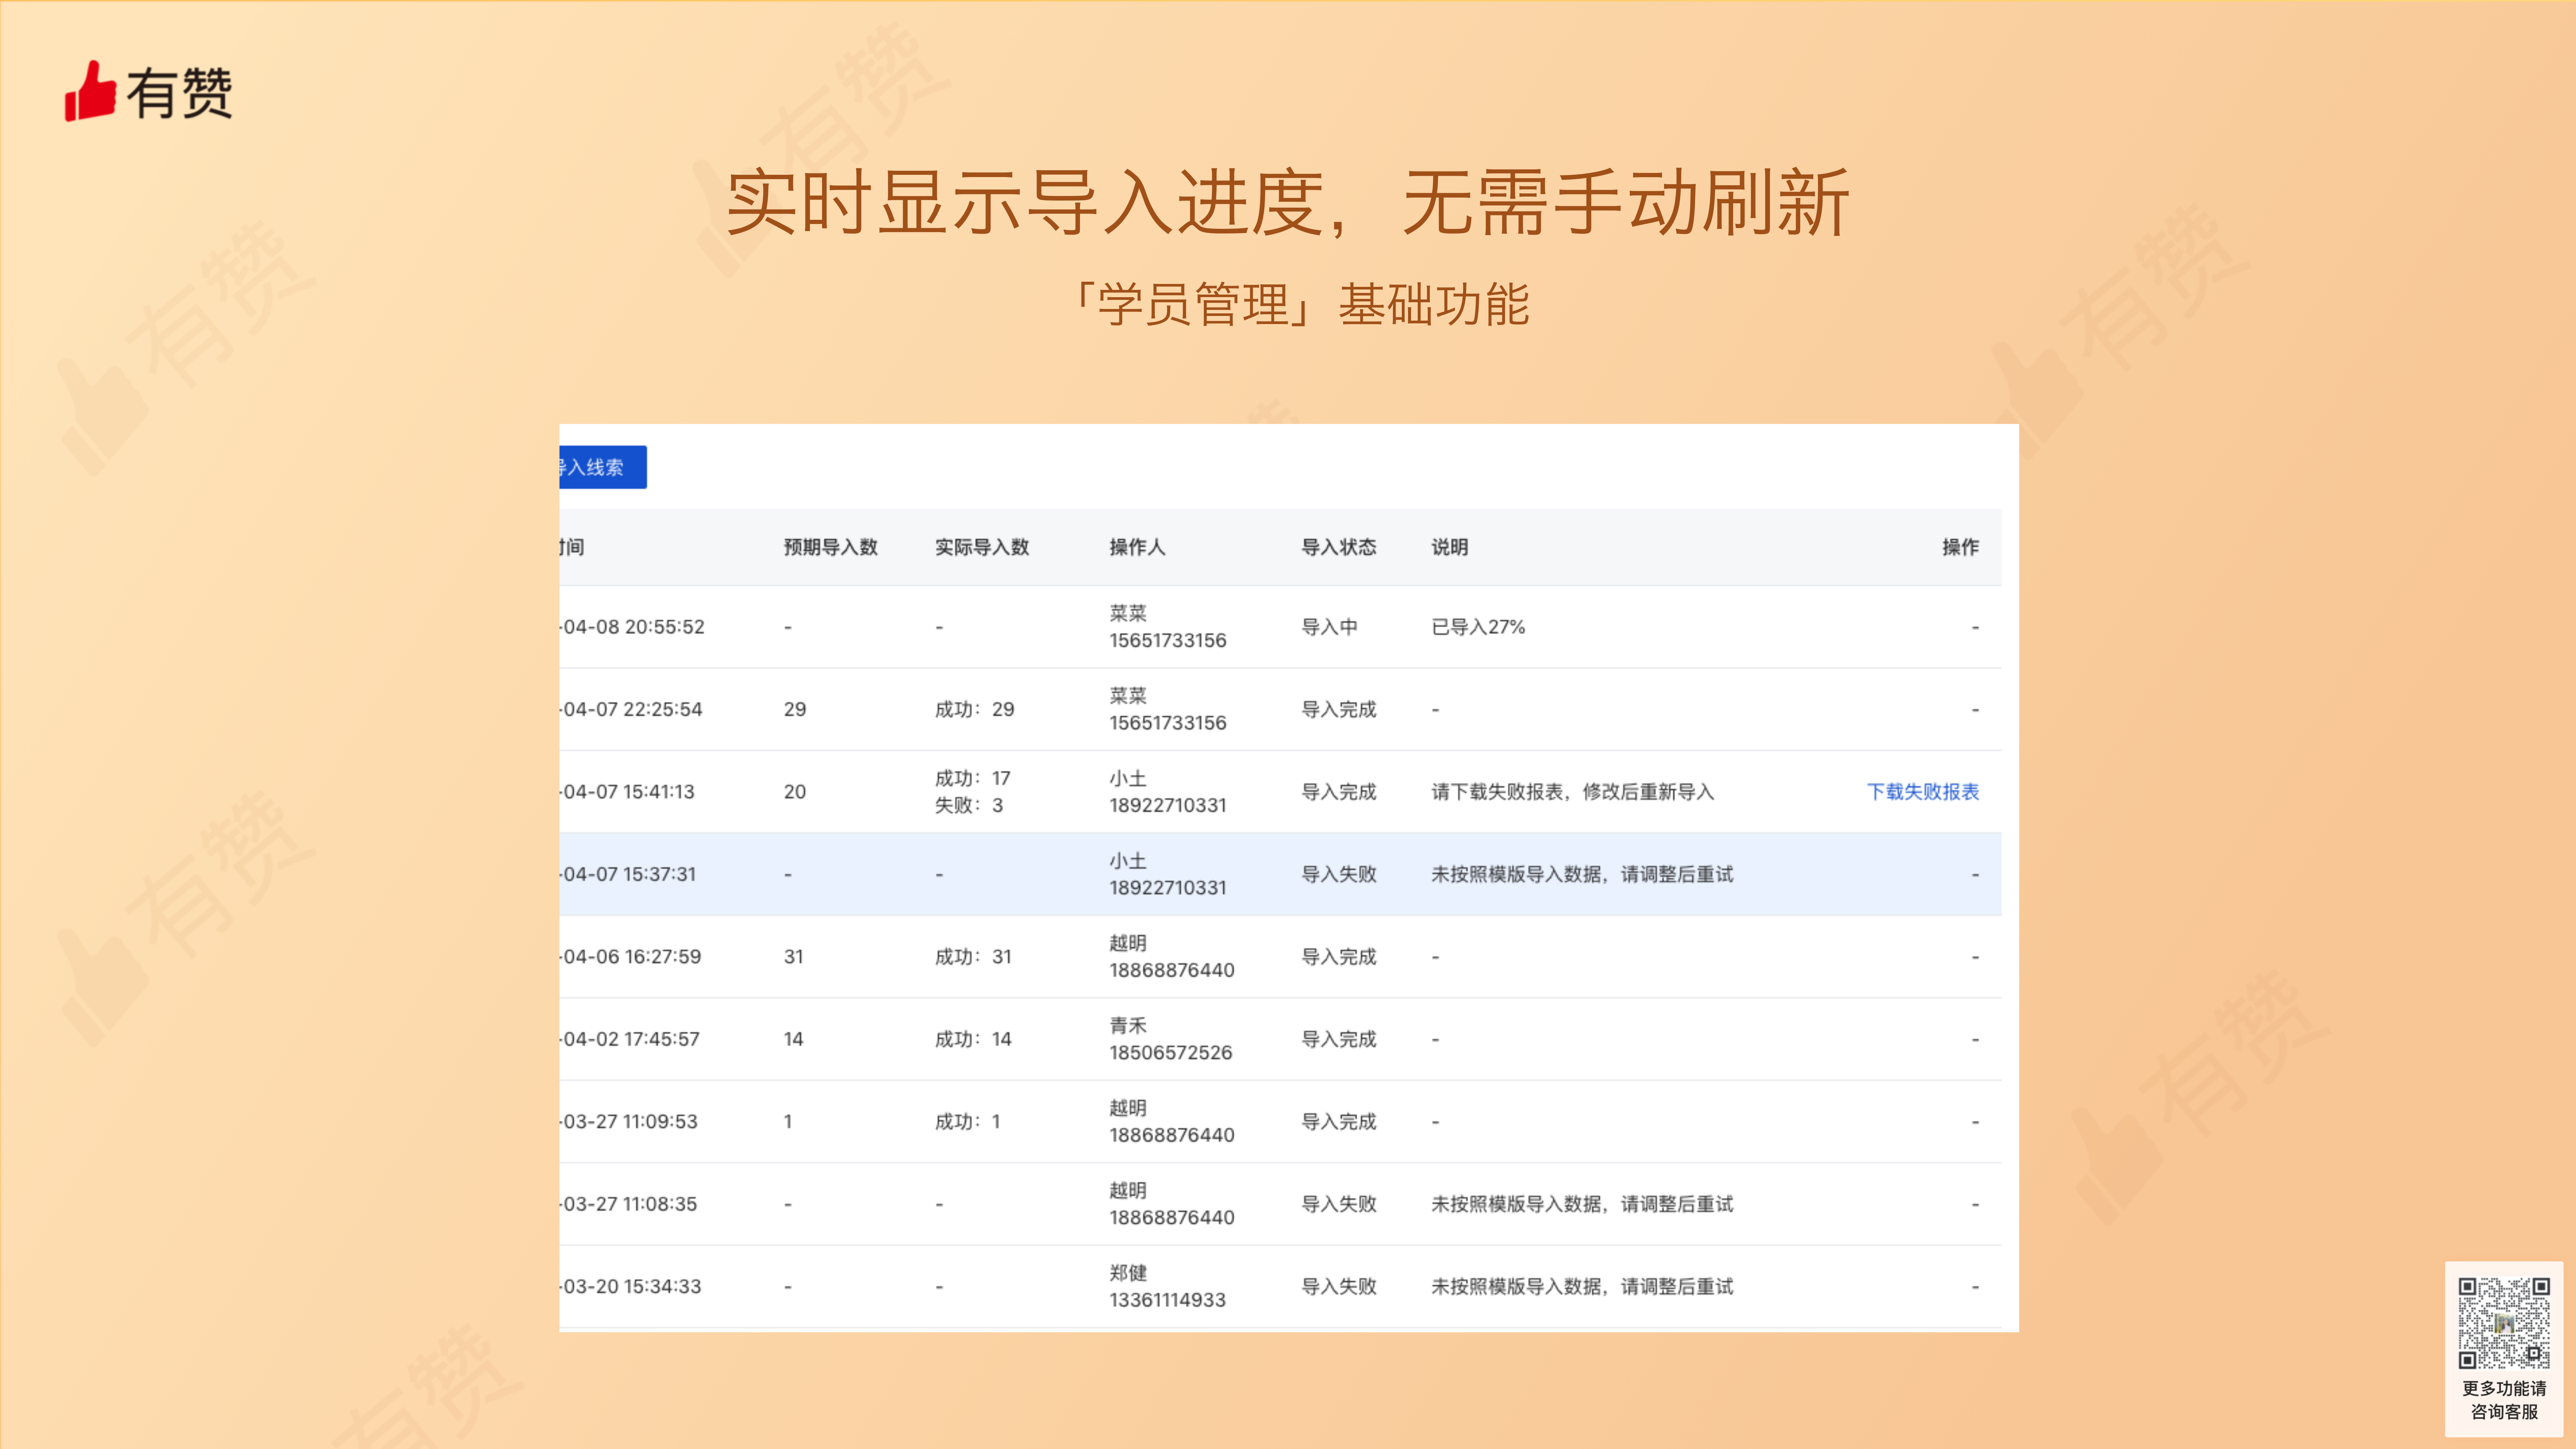
Task: Click the expected import count 29
Action: [x=795, y=709]
